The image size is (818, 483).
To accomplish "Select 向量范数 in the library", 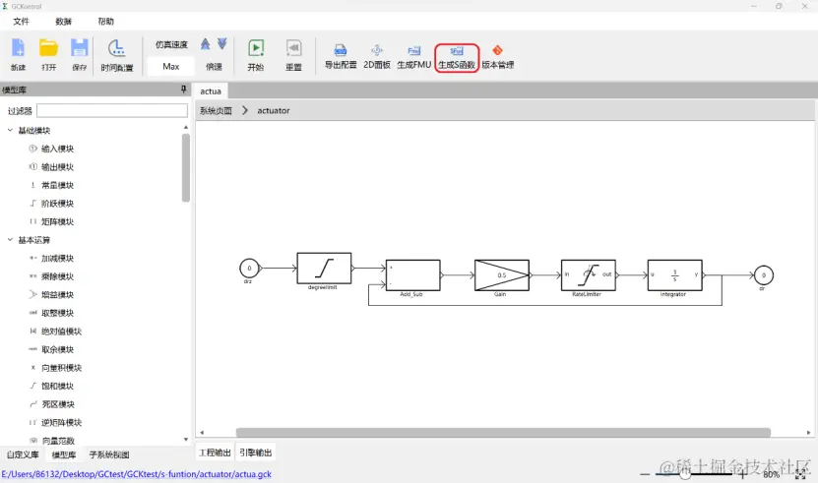I will coord(57,441).
